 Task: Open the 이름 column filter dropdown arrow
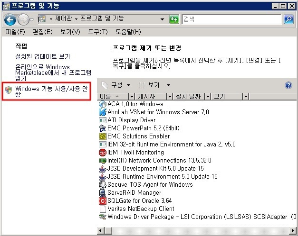[132, 97]
